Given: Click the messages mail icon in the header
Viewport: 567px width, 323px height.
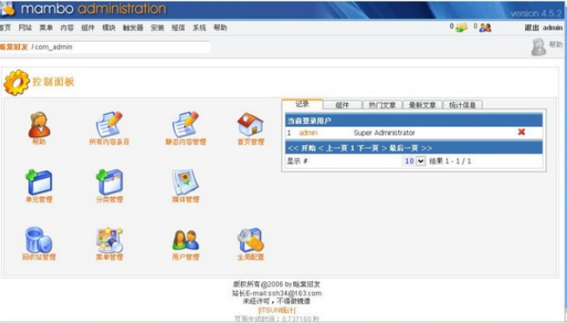Looking at the screenshot, I should pos(461,28).
